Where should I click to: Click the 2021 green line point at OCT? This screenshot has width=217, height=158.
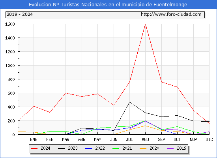click(177, 126)
